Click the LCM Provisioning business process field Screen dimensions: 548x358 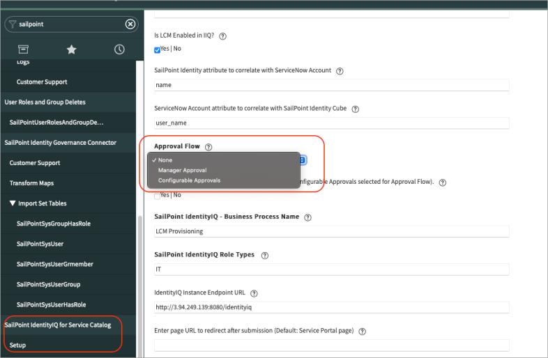(331, 231)
